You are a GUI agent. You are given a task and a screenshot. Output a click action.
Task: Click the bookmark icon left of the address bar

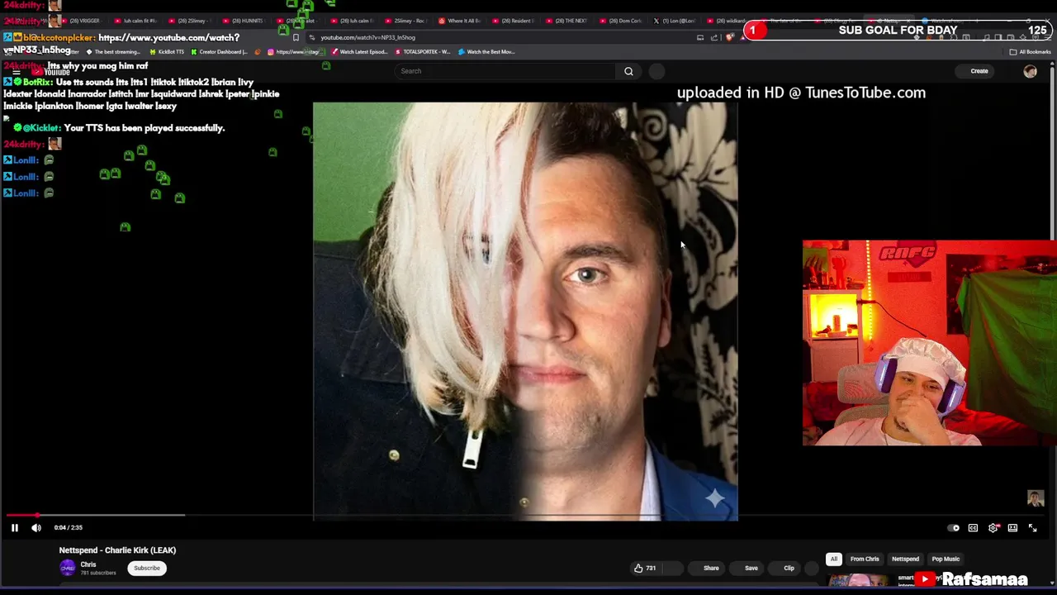point(296,37)
